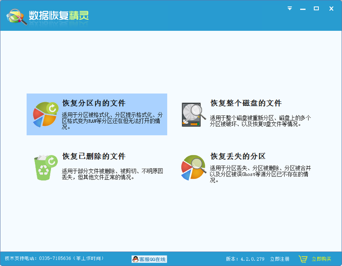Click the 立即购买 buy now link
Screen dimensions: 342x266
pos(321,259)
